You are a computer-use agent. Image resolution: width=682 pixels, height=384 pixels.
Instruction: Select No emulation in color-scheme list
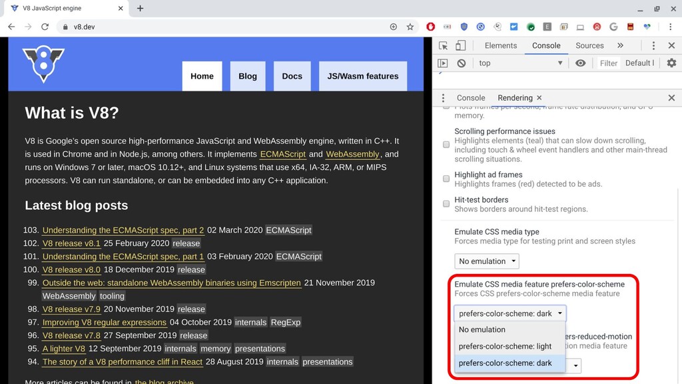pyautogui.click(x=510, y=329)
